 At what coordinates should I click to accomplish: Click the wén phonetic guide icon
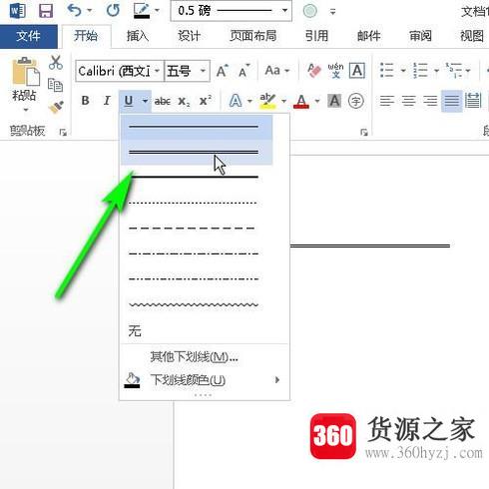[335, 71]
